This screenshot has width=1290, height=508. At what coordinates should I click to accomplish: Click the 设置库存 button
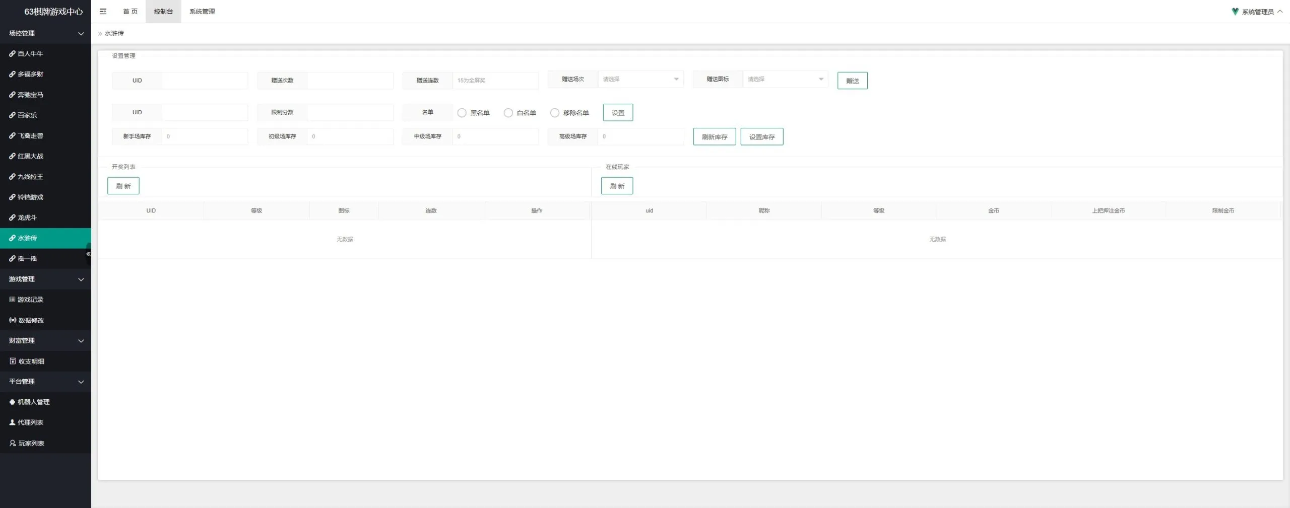(x=761, y=137)
